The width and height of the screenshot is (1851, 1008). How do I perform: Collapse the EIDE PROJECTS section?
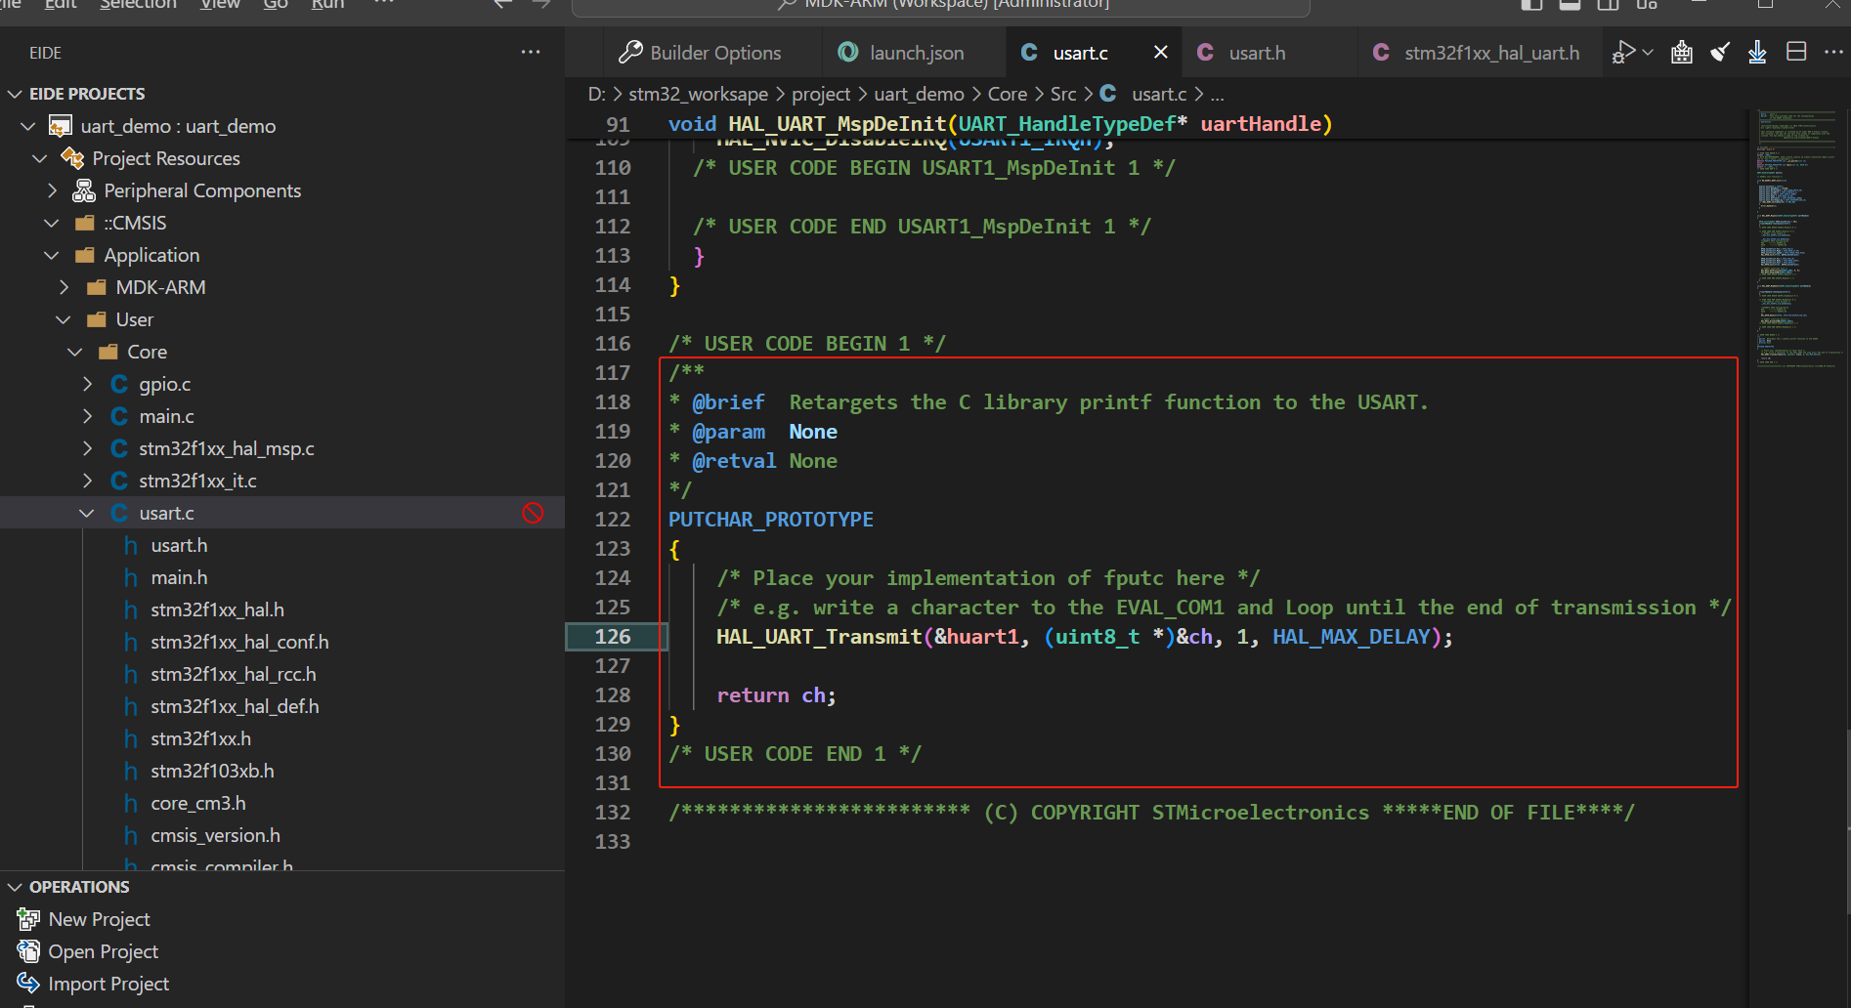pyautogui.click(x=15, y=94)
